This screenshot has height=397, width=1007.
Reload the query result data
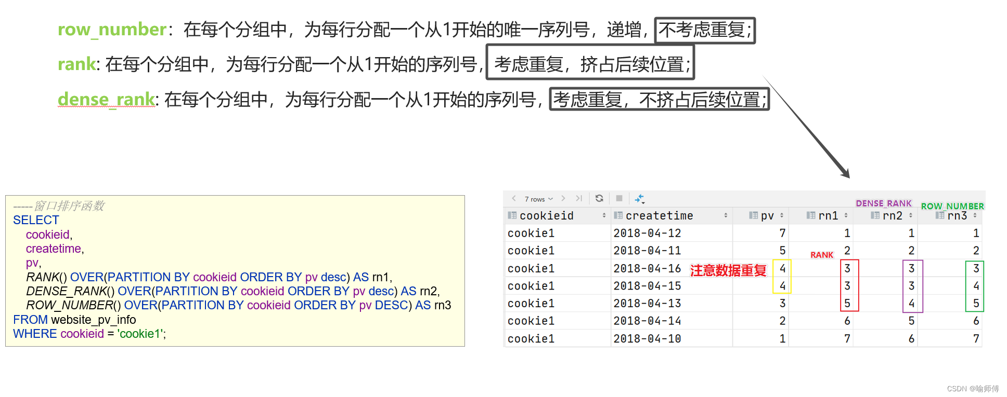tap(599, 198)
